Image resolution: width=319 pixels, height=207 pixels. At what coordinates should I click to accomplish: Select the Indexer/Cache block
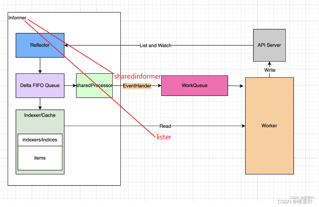(x=40, y=115)
